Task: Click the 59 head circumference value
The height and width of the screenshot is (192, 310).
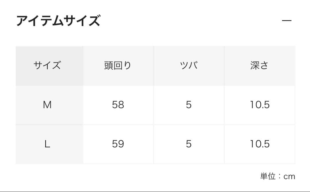Action: click(x=118, y=144)
